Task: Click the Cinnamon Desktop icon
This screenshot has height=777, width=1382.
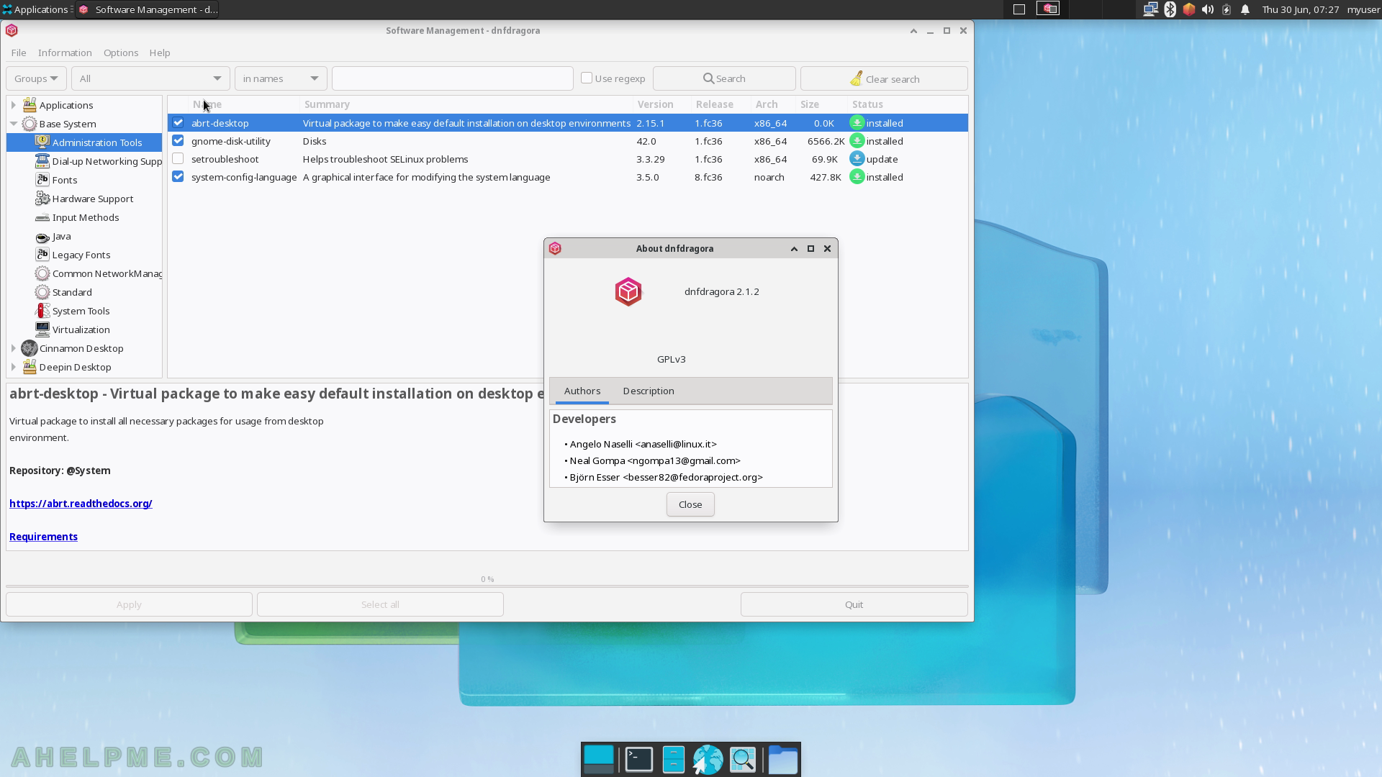Action: click(x=30, y=348)
